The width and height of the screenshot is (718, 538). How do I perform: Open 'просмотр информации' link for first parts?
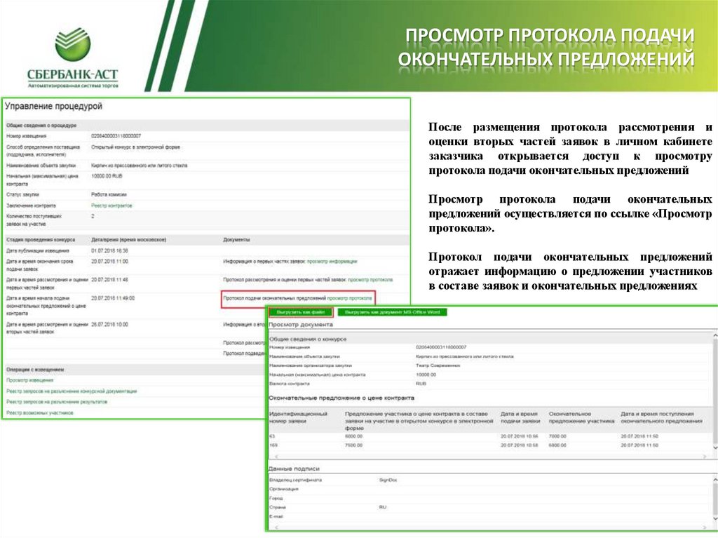(x=332, y=261)
